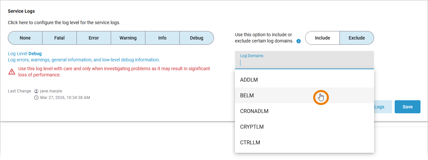The height and width of the screenshot is (160, 428).
Task: Click the red warning triangle icon
Action: coord(12,72)
